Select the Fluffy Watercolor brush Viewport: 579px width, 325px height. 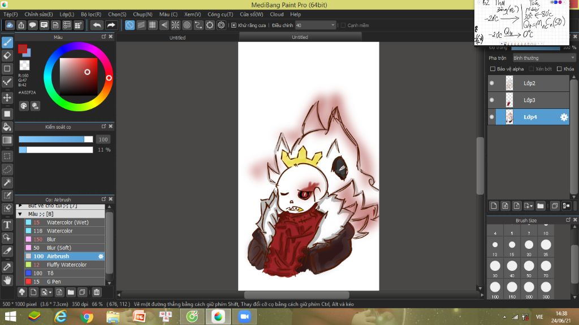[x=64, y=265]
